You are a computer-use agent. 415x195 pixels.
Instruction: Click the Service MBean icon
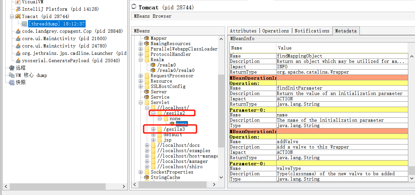(x=146, y=97)
